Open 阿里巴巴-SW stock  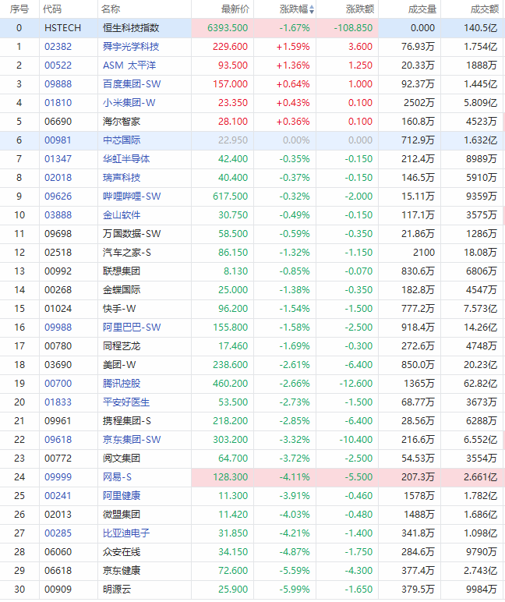132,327
